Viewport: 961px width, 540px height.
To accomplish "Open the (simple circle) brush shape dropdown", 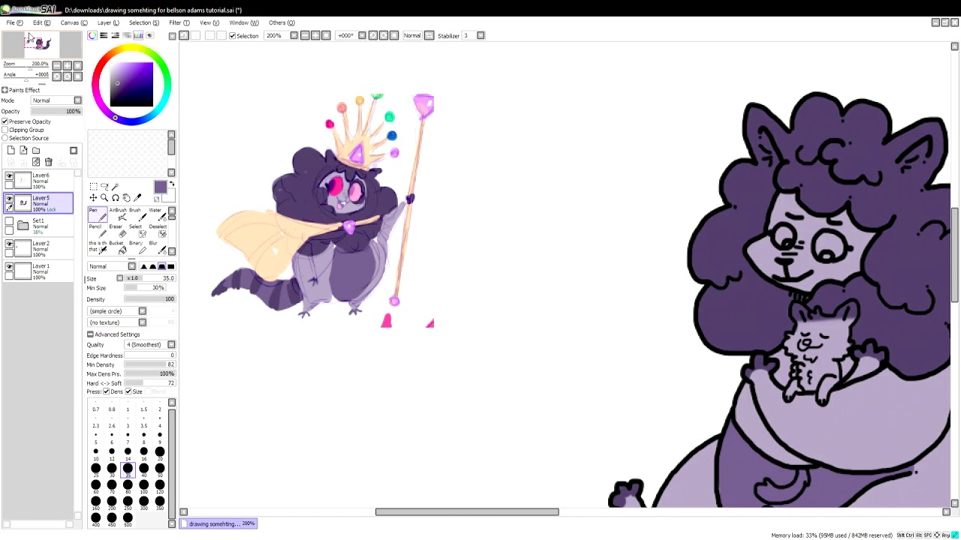I will click(117, 311).
